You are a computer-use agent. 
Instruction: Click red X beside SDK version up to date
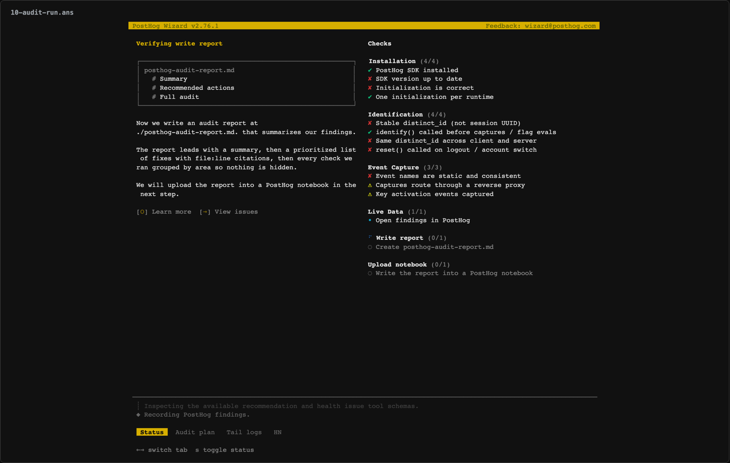point(370,79)
